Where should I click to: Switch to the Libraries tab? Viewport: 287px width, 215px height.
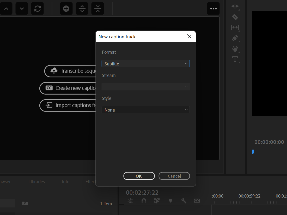[x=36, y=182]
